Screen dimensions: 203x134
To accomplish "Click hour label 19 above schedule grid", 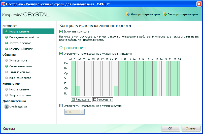I will tap(157, 59).
